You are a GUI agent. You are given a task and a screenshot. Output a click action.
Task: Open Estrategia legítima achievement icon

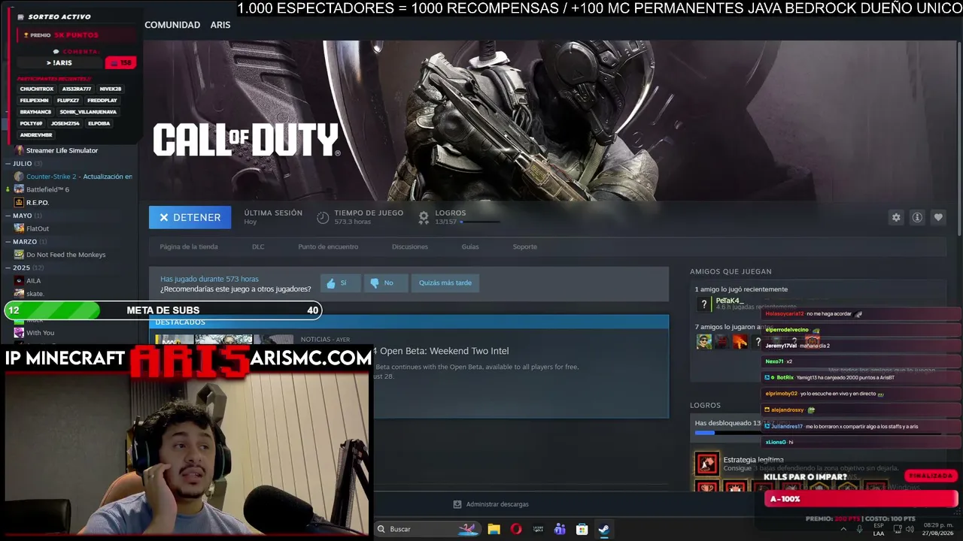(706, 464)
